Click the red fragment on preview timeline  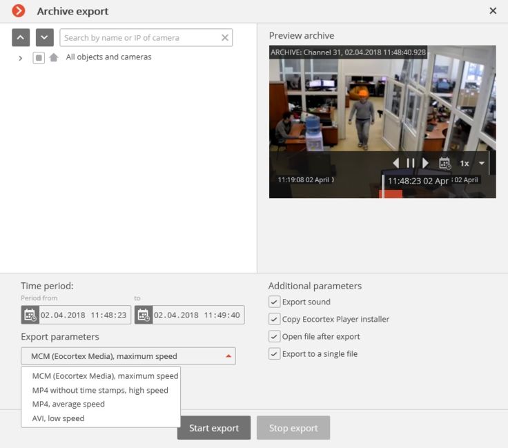coord(391,194)
